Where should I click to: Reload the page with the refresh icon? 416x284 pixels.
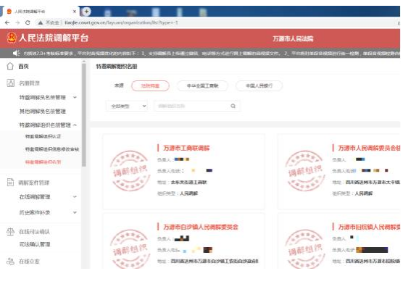point(28,22)
